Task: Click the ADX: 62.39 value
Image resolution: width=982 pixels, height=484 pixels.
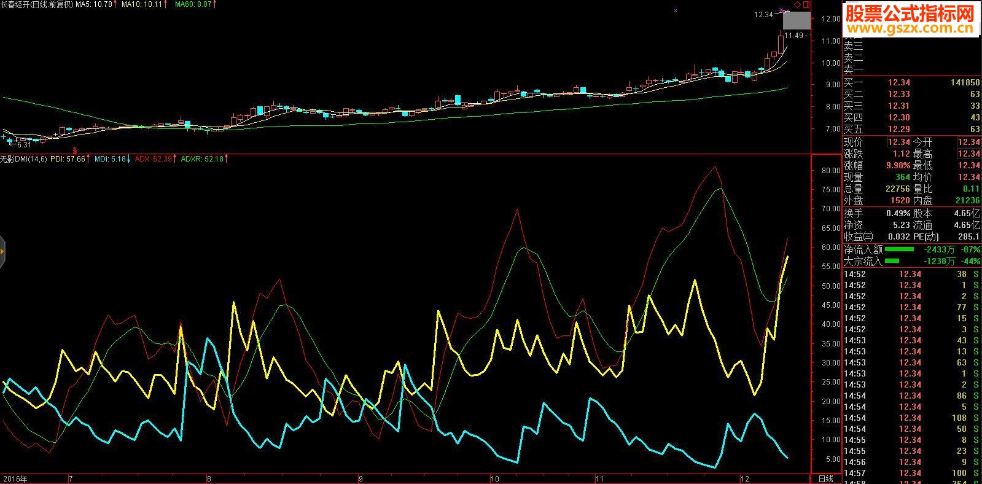Action: coord(153,159)
